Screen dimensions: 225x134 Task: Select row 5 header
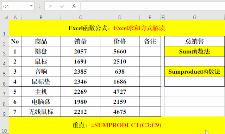click(4, 71)
